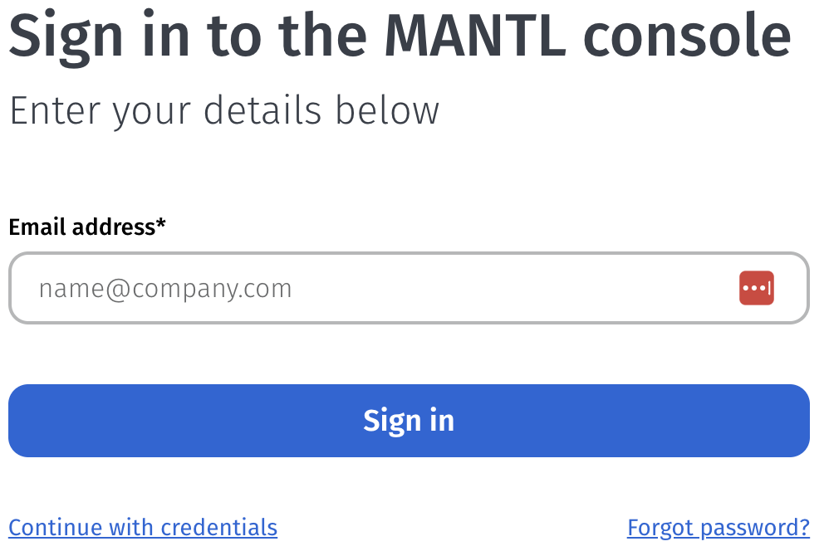Select the word MANTL in the heading
The image size is (824, 556).
474,35
